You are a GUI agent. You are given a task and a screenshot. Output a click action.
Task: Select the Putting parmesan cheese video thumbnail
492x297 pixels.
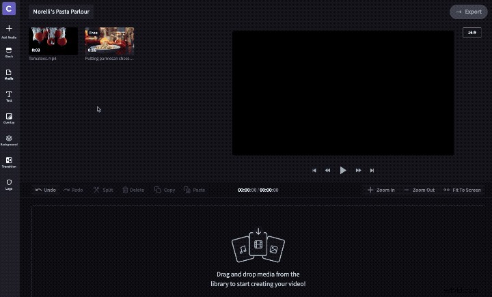click(x=109, y=41)
